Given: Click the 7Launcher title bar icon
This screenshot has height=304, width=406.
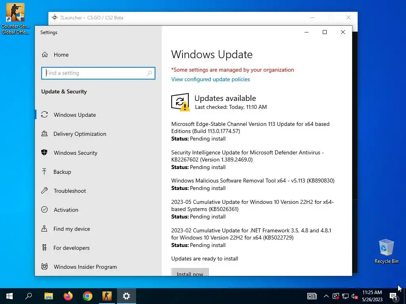Looking at the screenshot, I should coord(54,17).
